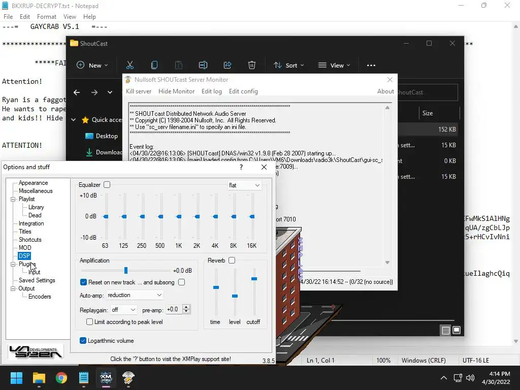The image size is (520, 390).
Task: Click Edit config in SHOUTcast Monitor
Action: 243,91
